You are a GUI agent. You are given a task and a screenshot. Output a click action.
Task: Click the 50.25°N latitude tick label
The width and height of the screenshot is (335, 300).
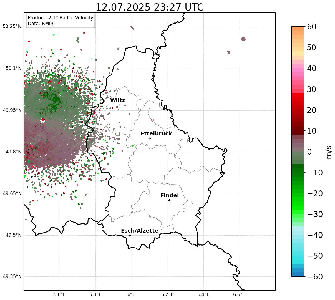(x=12, y=27)
